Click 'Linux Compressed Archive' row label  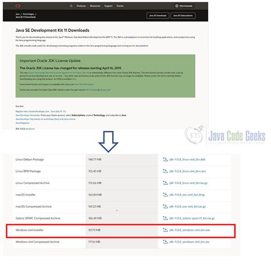33,183
